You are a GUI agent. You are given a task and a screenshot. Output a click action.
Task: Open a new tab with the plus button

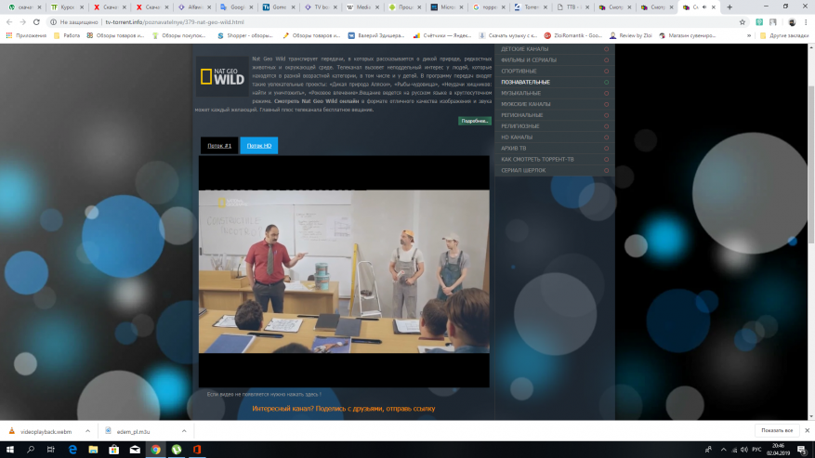(730, 7)
